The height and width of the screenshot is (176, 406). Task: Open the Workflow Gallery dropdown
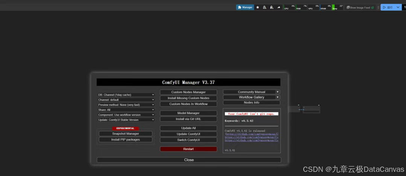click(251, 97)
